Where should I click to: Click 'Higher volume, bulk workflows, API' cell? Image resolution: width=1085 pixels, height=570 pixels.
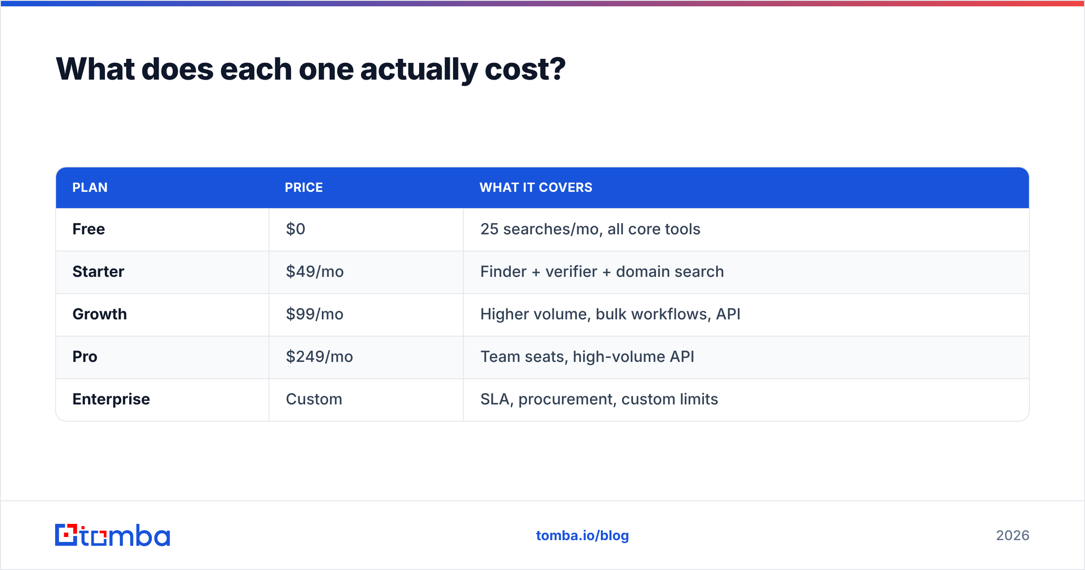(x=746, y=314)
